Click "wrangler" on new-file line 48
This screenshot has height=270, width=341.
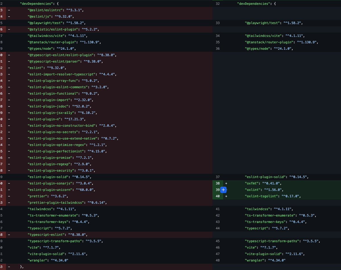[x=255, y=260]
